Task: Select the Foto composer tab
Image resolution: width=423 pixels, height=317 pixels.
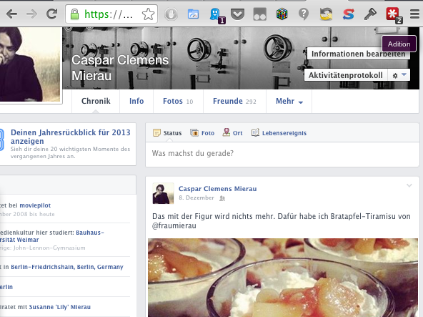Action: [202, 133]
